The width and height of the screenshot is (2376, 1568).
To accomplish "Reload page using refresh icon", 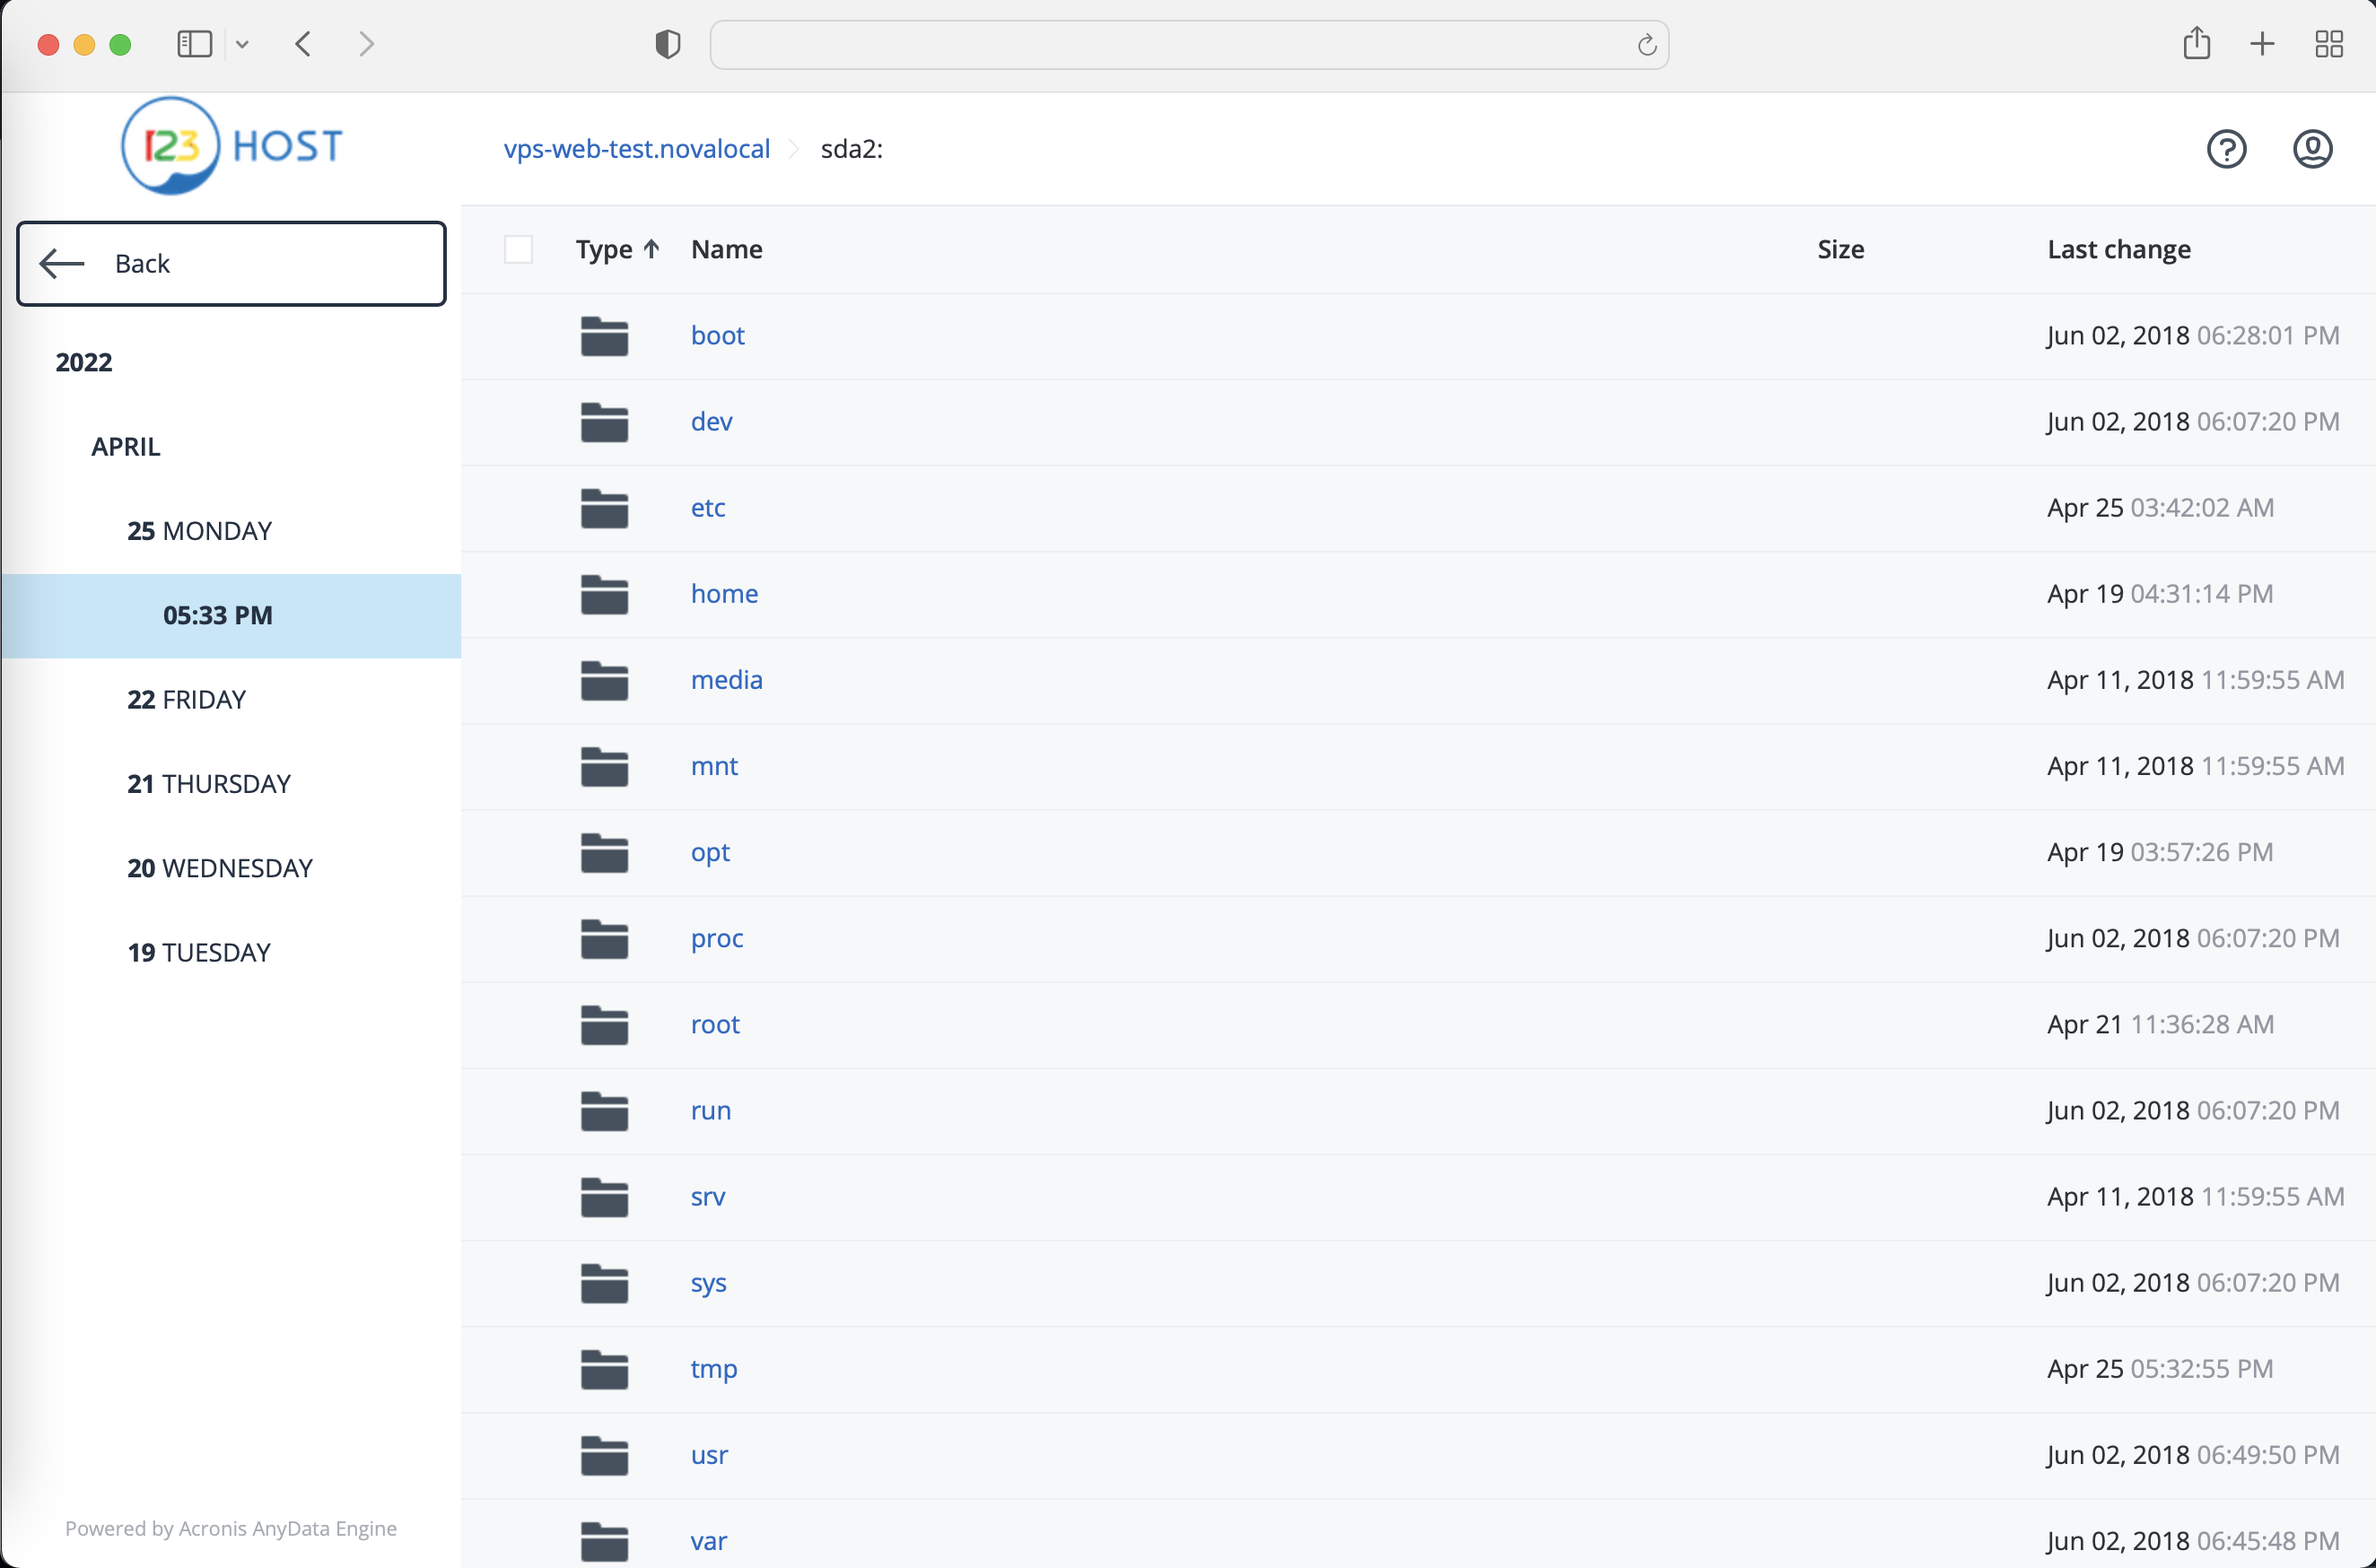I will [x=1646, y=45].
